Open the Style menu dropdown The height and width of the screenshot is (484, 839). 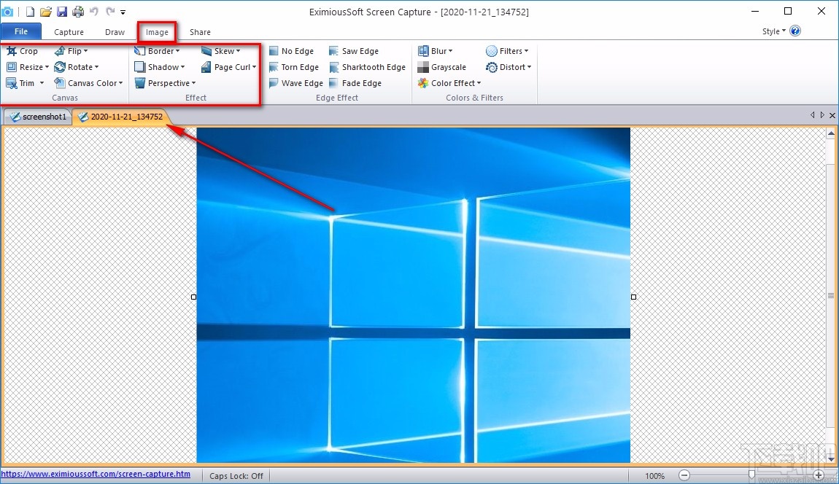coord(774,31)
